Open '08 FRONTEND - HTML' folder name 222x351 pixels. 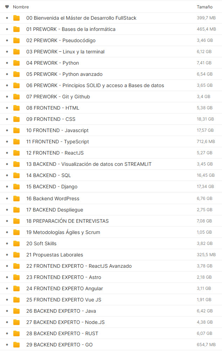53,108
